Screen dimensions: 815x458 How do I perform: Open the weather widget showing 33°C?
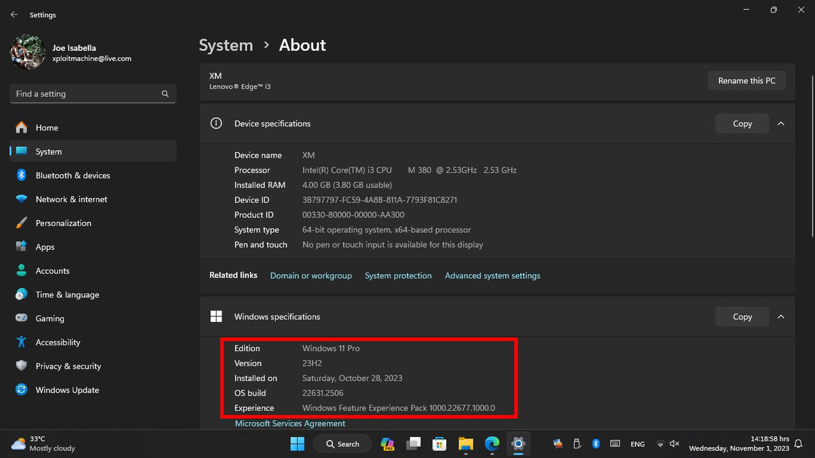(x=43, y=443)
